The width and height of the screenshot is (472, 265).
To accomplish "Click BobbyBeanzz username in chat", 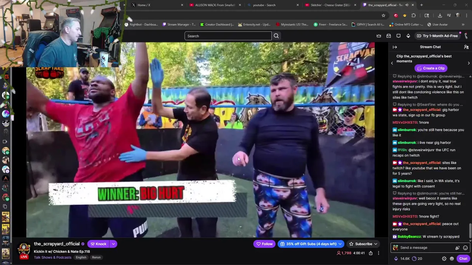I will tap(409, 237).
